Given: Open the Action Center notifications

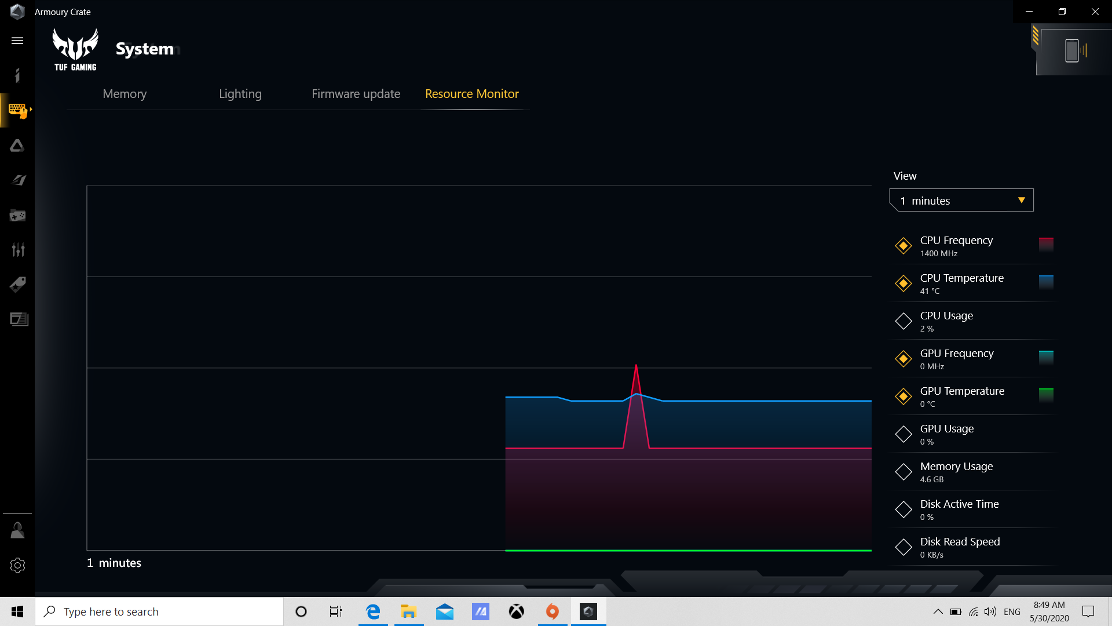Looking at the screenshot, I should [1088, 612].
